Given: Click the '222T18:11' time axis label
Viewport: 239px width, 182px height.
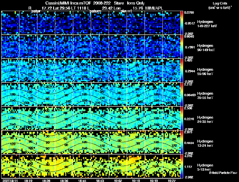Looking at the screenshot, I should pyautogui.click(x=10, y=181).
